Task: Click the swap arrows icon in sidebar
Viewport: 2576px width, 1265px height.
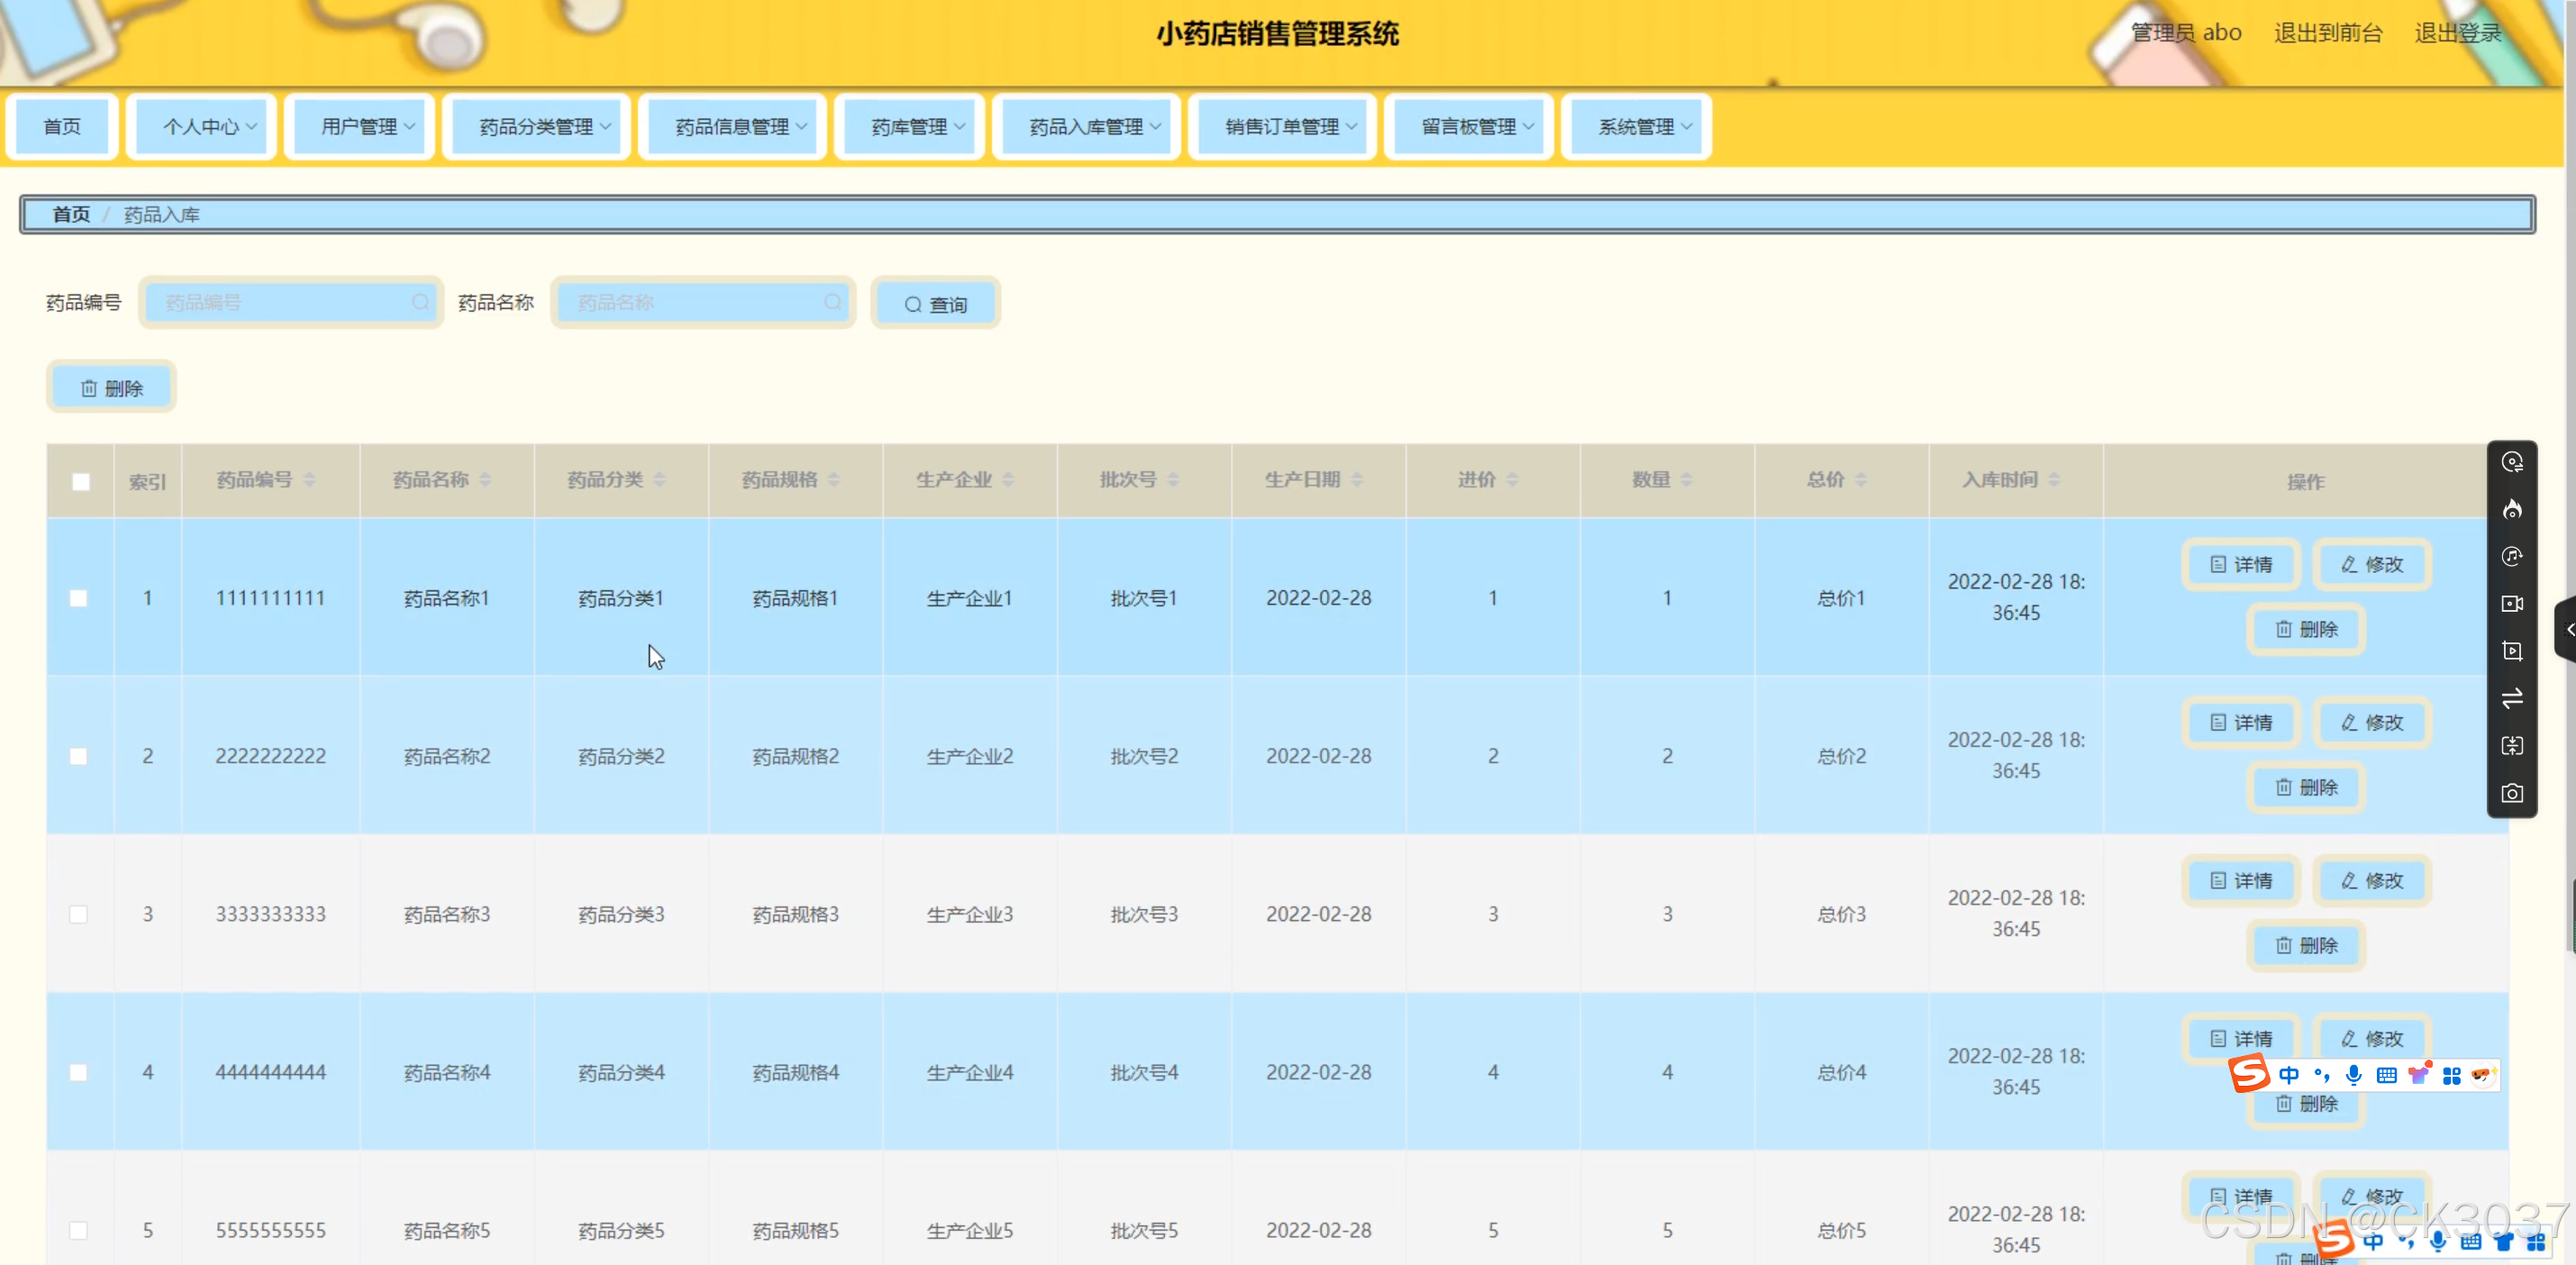Action: (2511, 698)
